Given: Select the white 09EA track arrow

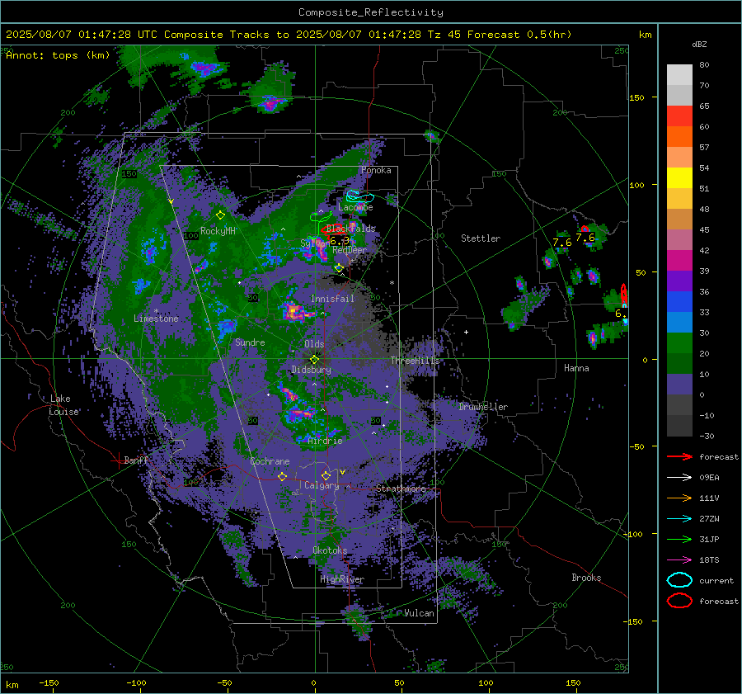Looking at the screenshot, I should (x=679, y=478).
